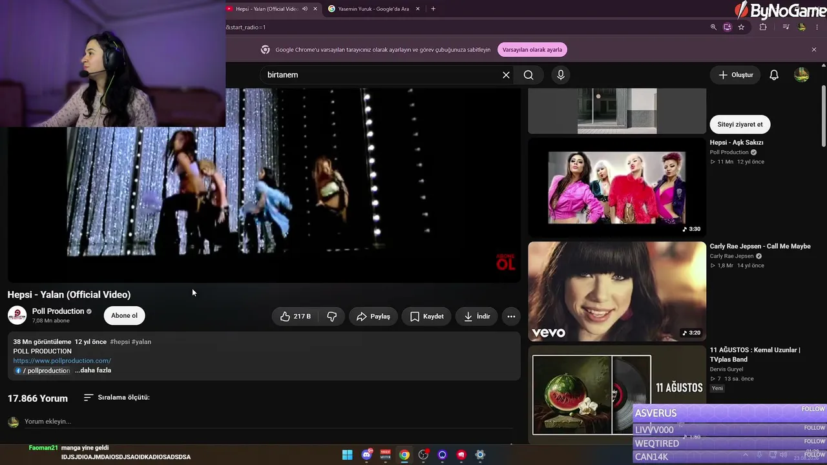This screenshot has height=465, width=827.
Task: Open the pollproduction.com link
Action: pos(62,361)
